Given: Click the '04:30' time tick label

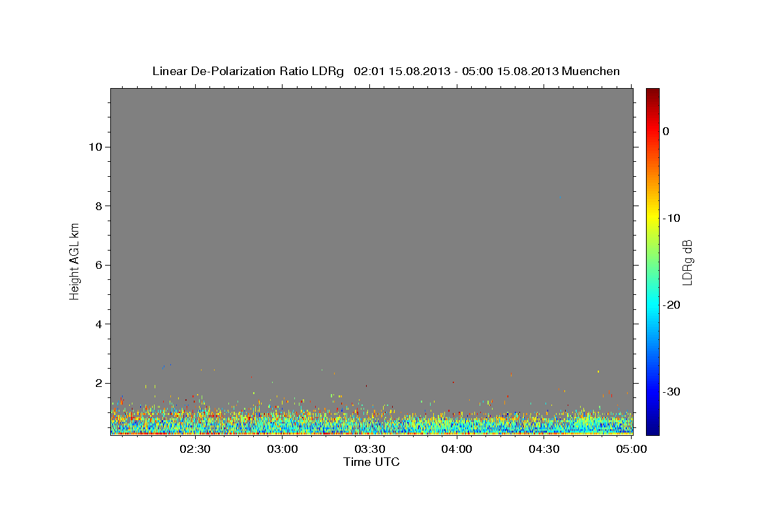Looking at the screenshot, I should pyautogui.click(x=544, y=449).
